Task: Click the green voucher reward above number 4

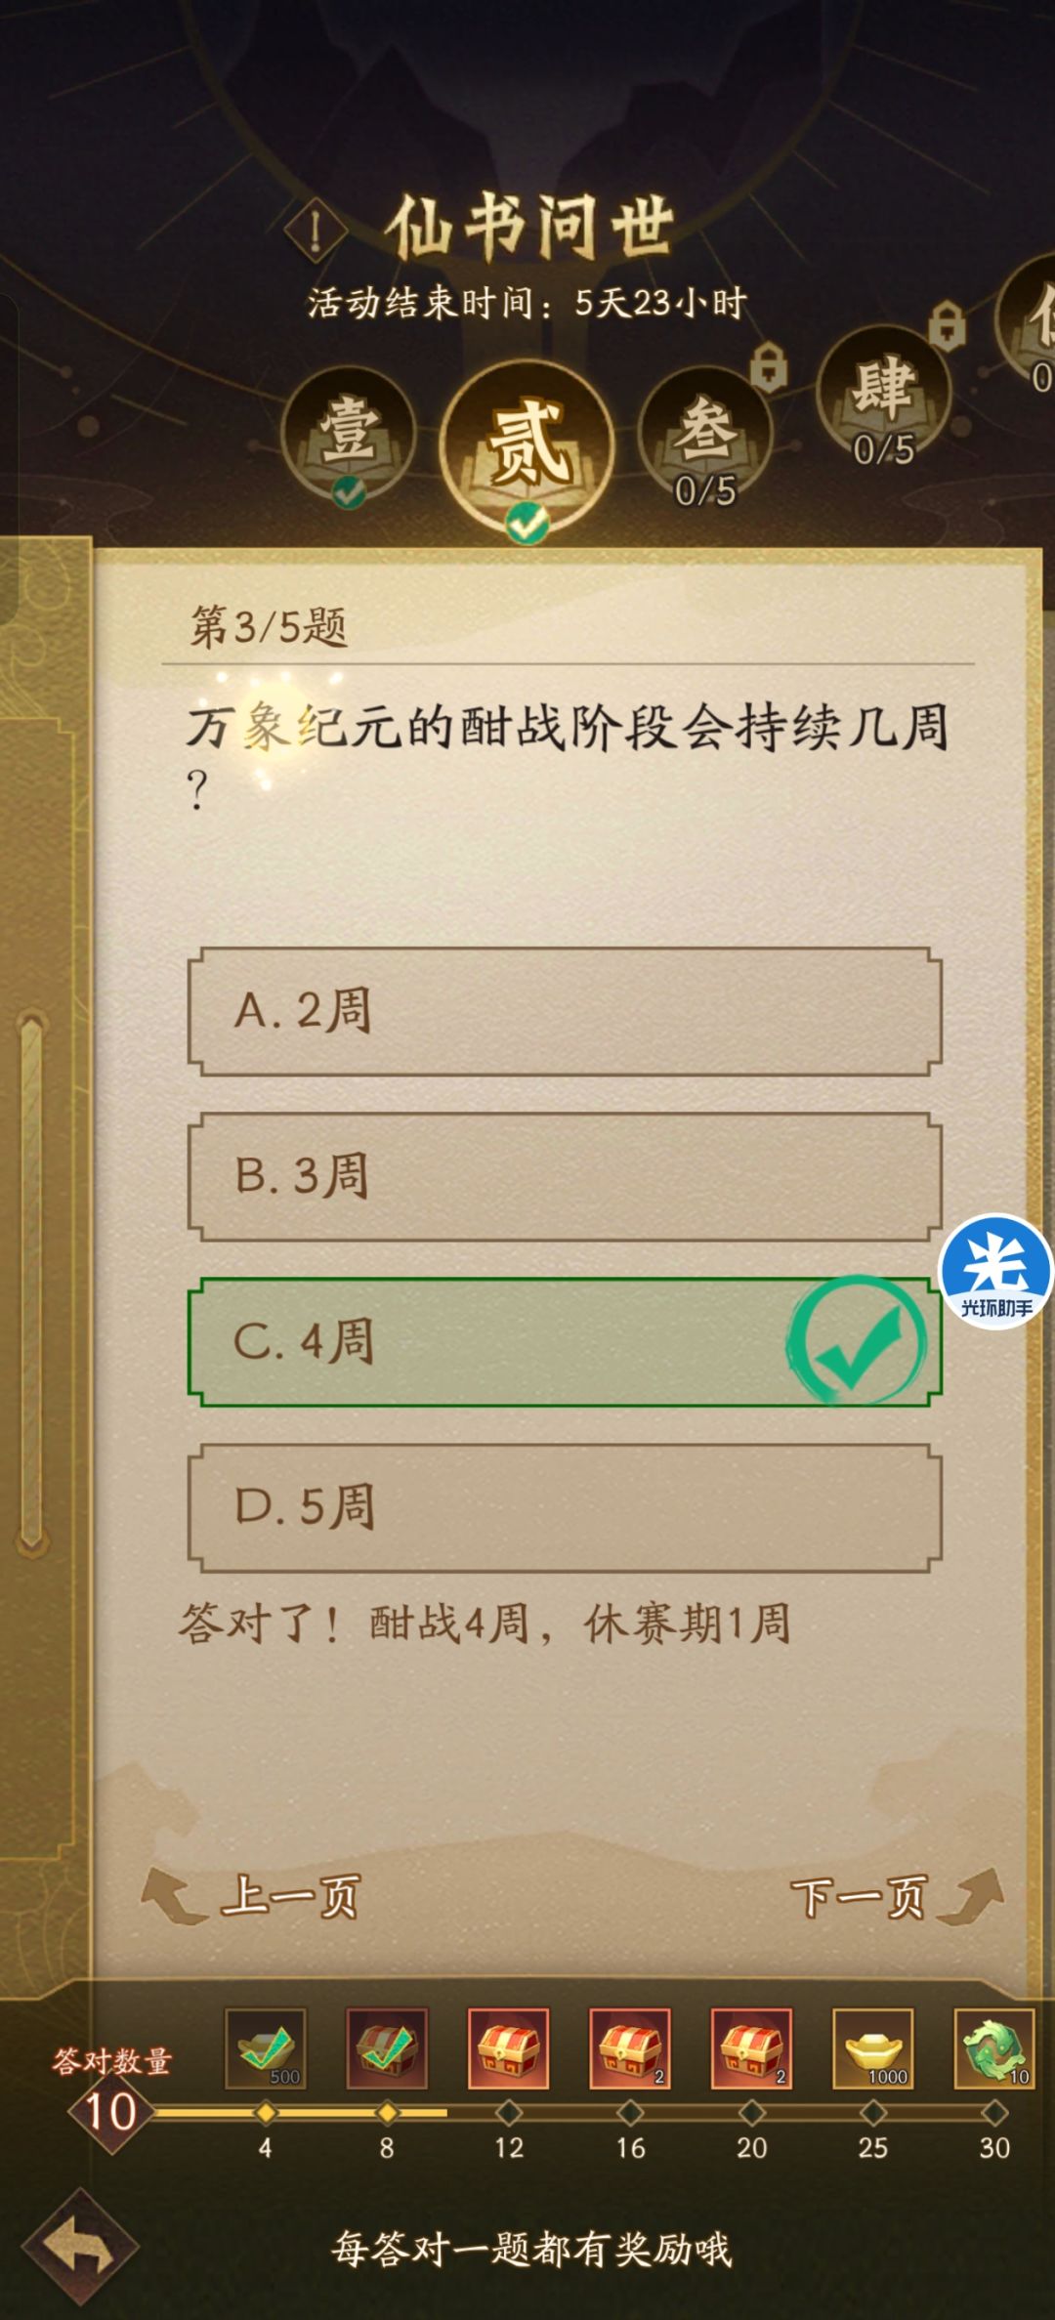Action: coord(266,2056)
